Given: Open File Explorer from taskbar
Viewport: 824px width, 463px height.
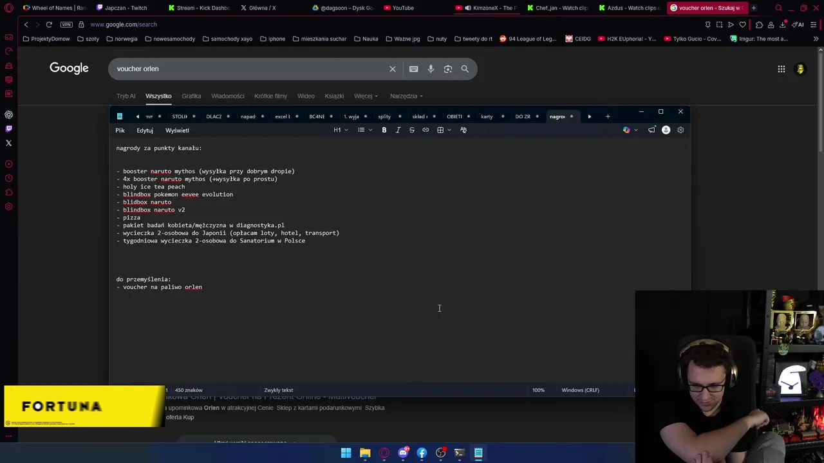Looking at the screenshot, I should pos(365,453).
